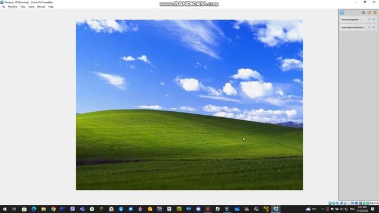The image size is (379, 213).
Task: Click the notification center arrow icon in VirtualBox
Action: tap(342, 12)
